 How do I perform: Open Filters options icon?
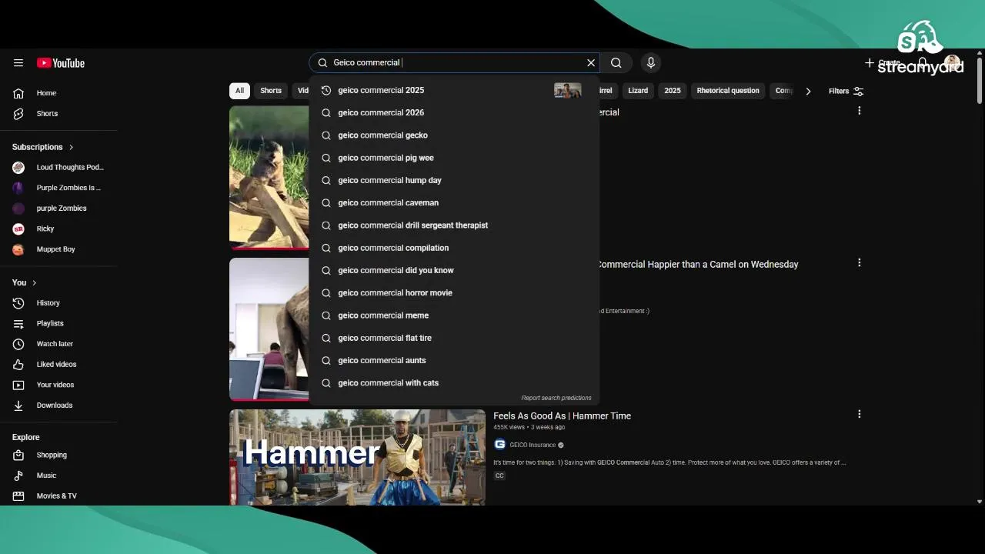(x=859, y=91)
